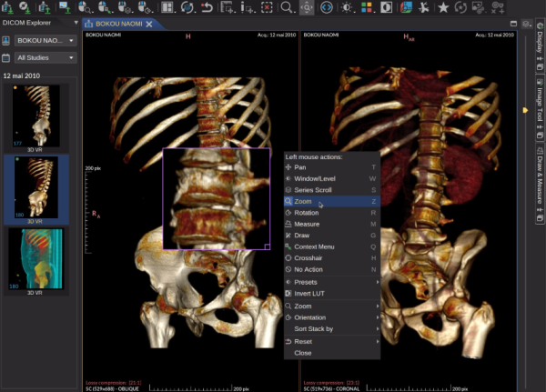Expand the Reset submenu
The width and height of the screenshot is (546, 392).
tap(332, 341)
